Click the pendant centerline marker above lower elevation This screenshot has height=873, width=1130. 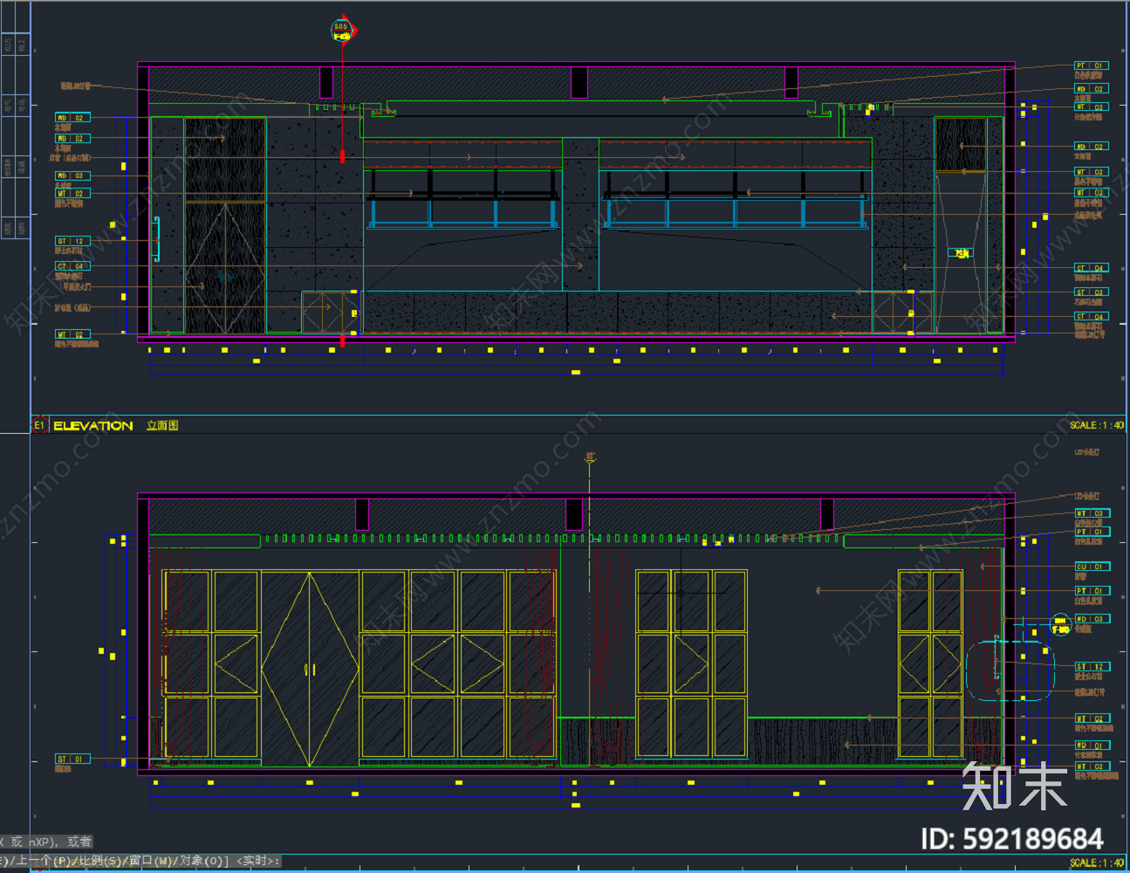590,457
